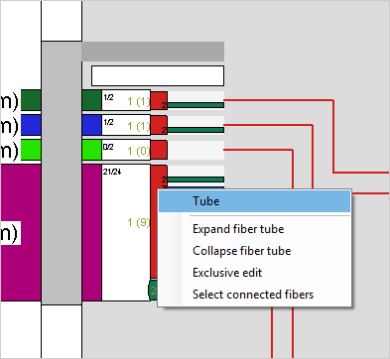Choose Collapse fiber tube
This screenshot has width=390, height=359.
(x=242, y=251)
